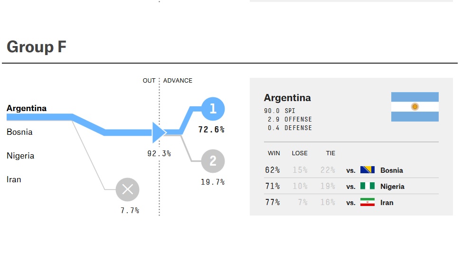Click the large Argentina flag
Viewport: 462px width, 253px height.
[415, 107]
